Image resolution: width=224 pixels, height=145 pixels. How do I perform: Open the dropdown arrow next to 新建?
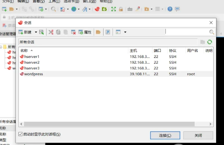pyautogui.click(x=36, y=32)
